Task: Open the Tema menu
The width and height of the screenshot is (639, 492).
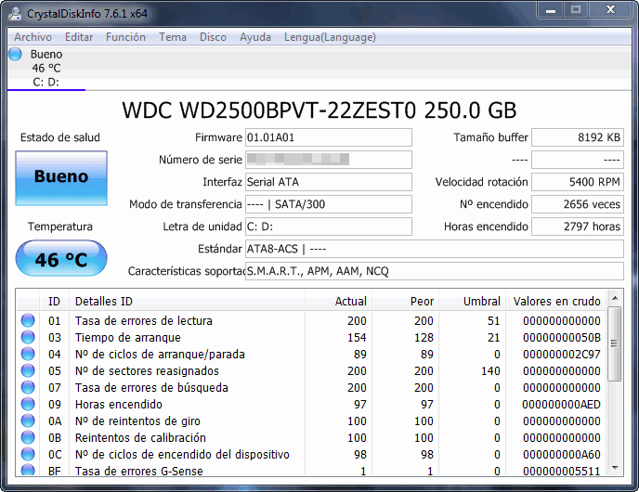Action: [173, 37]
